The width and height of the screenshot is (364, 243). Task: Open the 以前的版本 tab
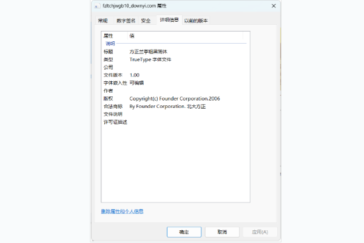pyautogui.click(x=196, y=21)
